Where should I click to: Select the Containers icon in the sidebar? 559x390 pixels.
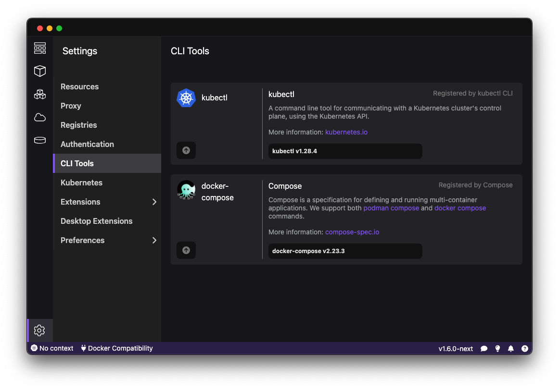(x=40, y=71)
